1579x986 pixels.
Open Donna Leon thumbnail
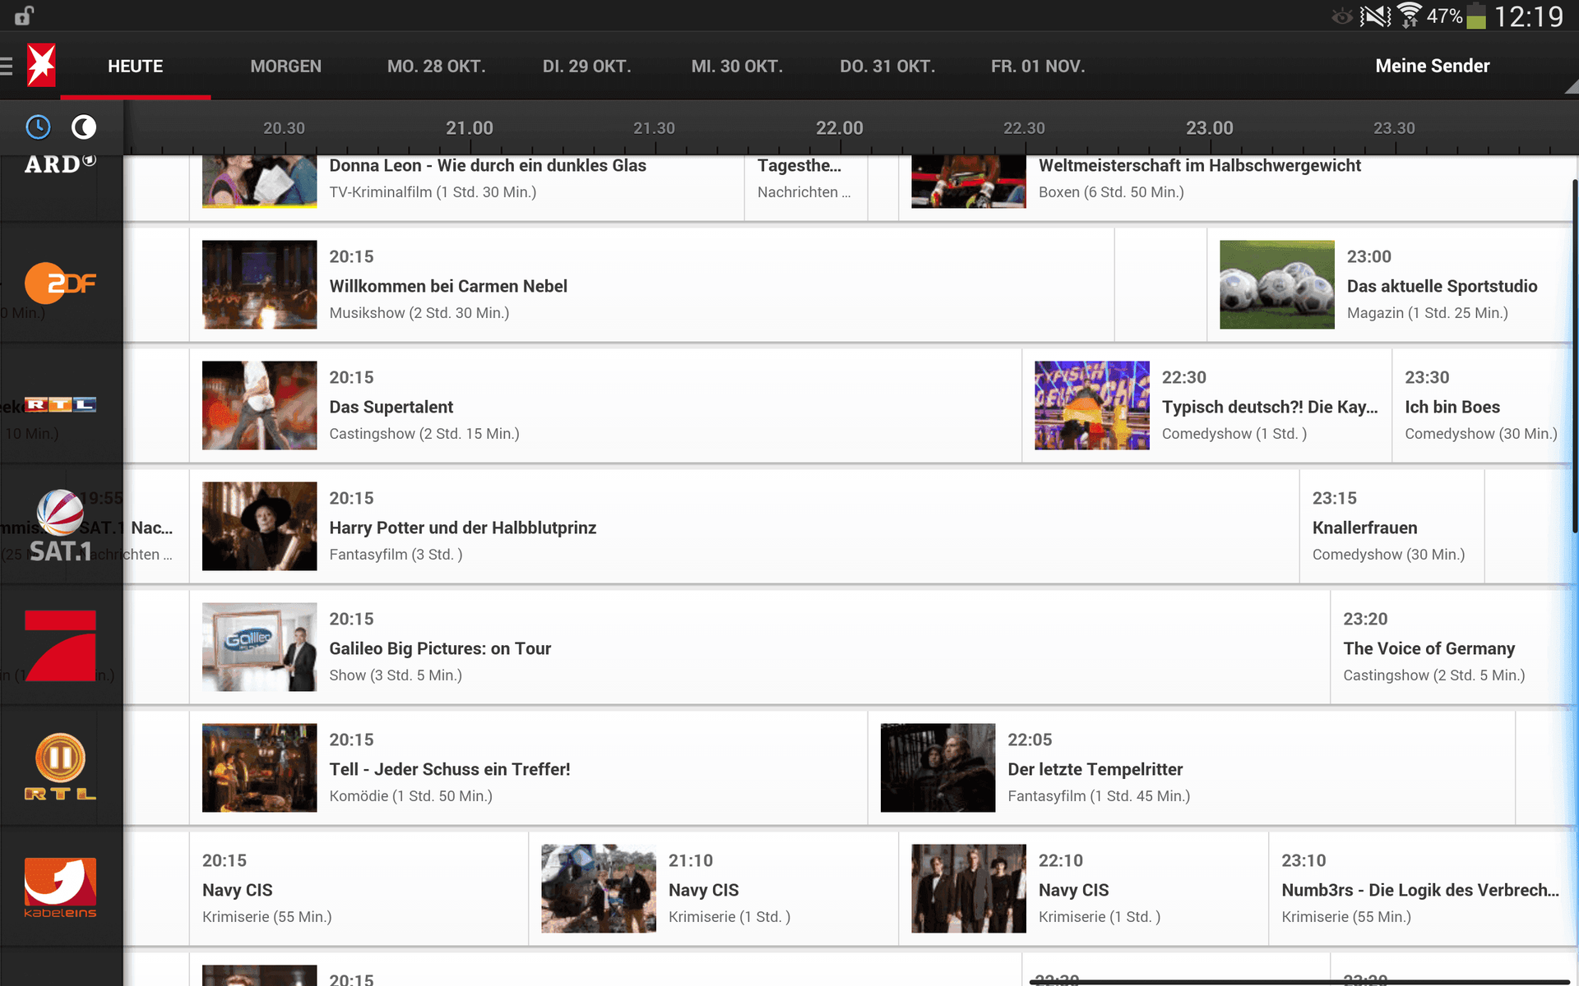coord(259,182)
